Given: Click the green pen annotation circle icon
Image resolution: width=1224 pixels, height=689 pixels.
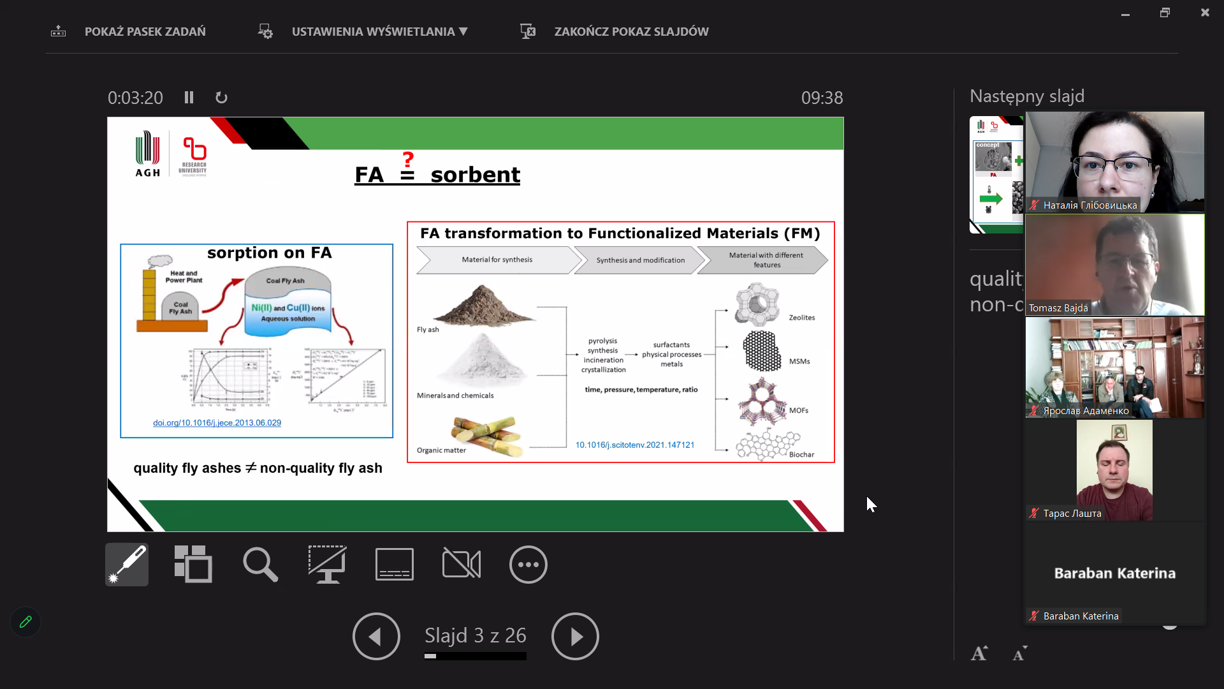Looking at the screenshot, I should tap(25, 622).
